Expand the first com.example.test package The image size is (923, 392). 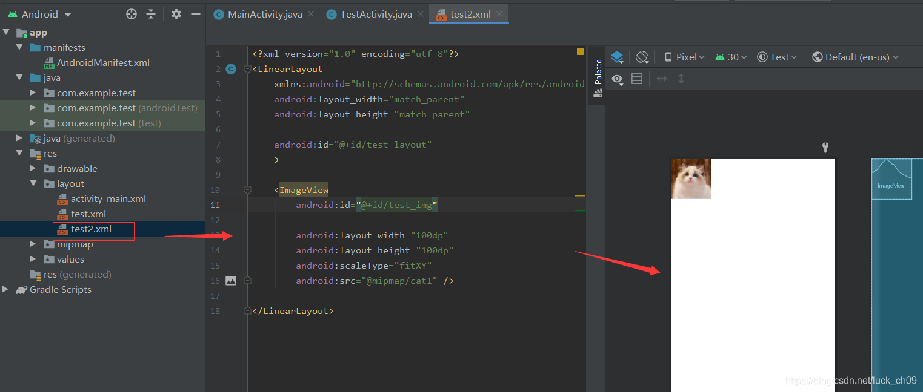(33, 93)
